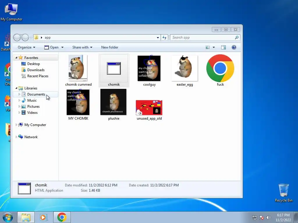Click the Action Center flag tray icon
298x223 pixels.
(x=262, y=217)
